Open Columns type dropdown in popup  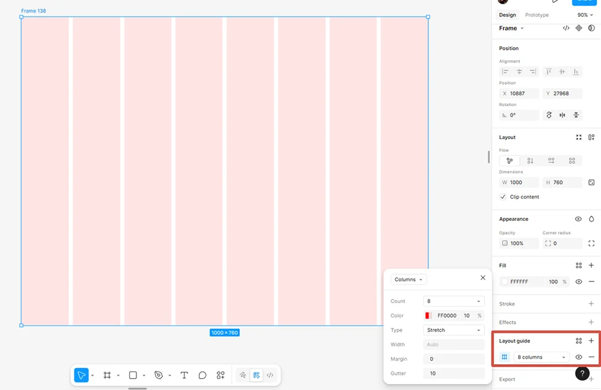pyautogui.click(x=409, y=280)
